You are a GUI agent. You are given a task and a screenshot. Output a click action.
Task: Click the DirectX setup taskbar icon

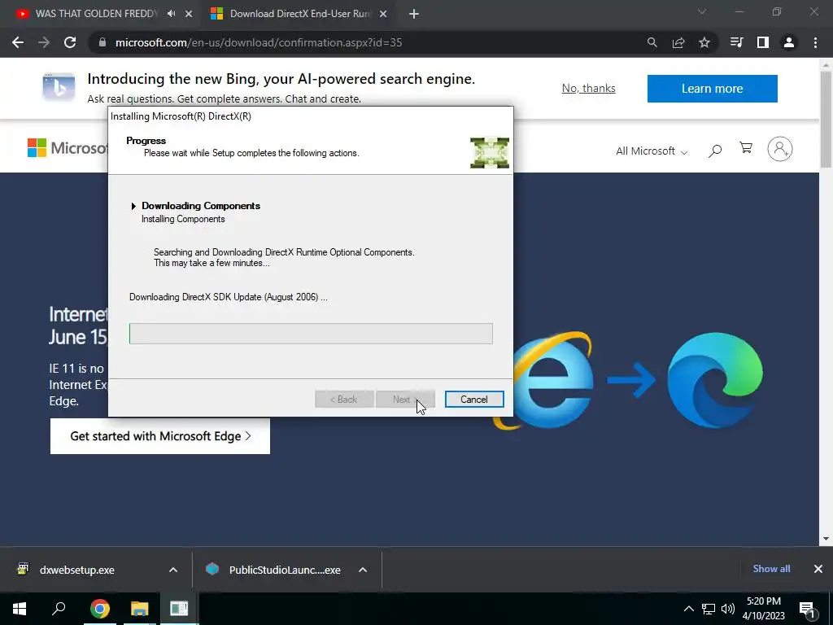pyautogui.click(x=179, y=609)
